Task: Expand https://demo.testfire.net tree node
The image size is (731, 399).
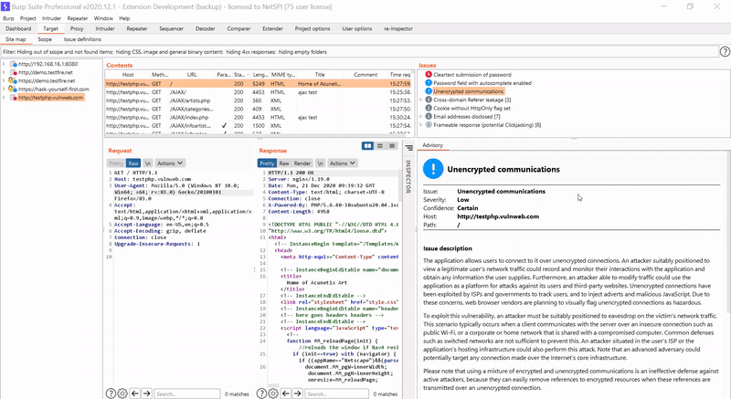Action: tap(4, 80)
